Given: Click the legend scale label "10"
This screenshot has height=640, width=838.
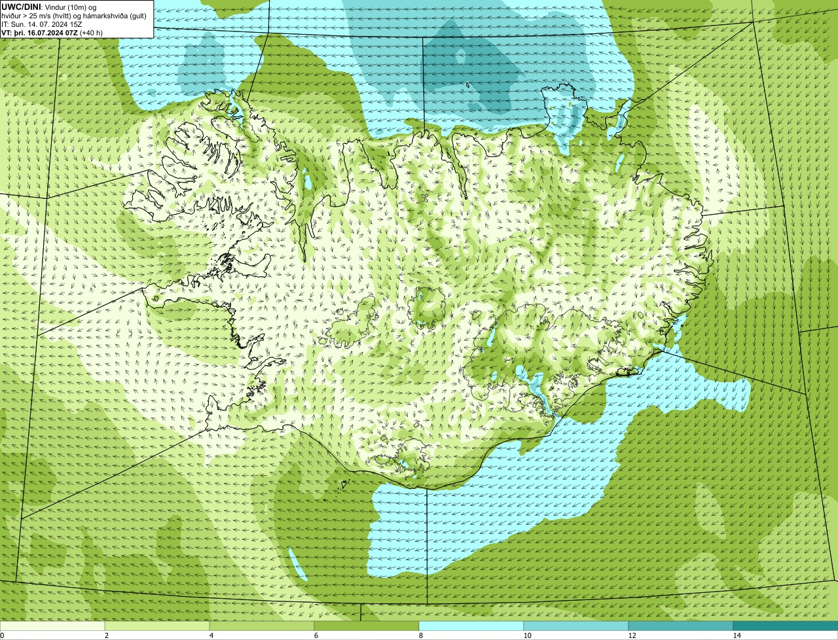Looking at the screenshot, I should click(x=527, y=635).
